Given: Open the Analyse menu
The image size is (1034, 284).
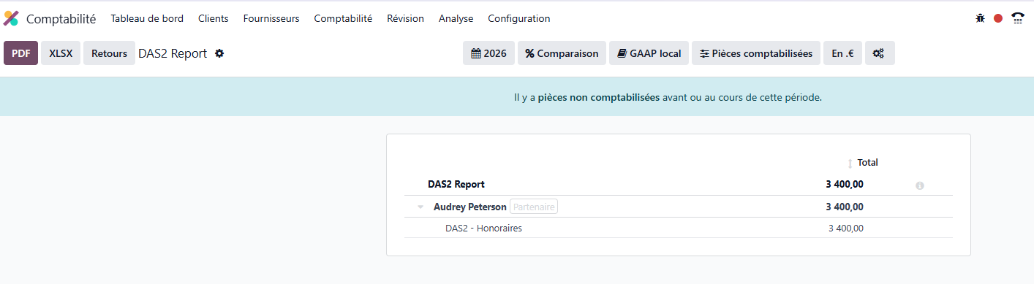Looking at the screenshot, I should point(456,18).
